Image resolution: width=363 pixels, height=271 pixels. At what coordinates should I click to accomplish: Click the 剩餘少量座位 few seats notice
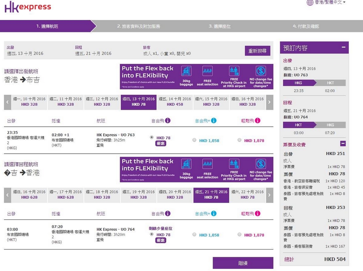pyautogui.click(x=160, y=228)
